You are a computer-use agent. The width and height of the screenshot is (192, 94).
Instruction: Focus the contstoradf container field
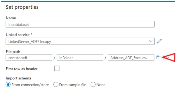[x=29, y=58]
